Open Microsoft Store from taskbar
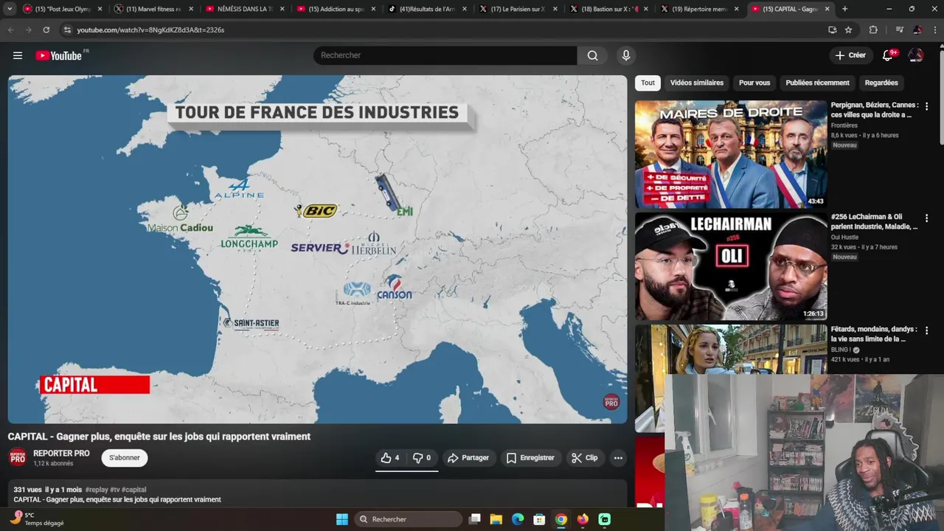Image resolution: width=944 pixels, height=531 pixels. pos(539,519)
